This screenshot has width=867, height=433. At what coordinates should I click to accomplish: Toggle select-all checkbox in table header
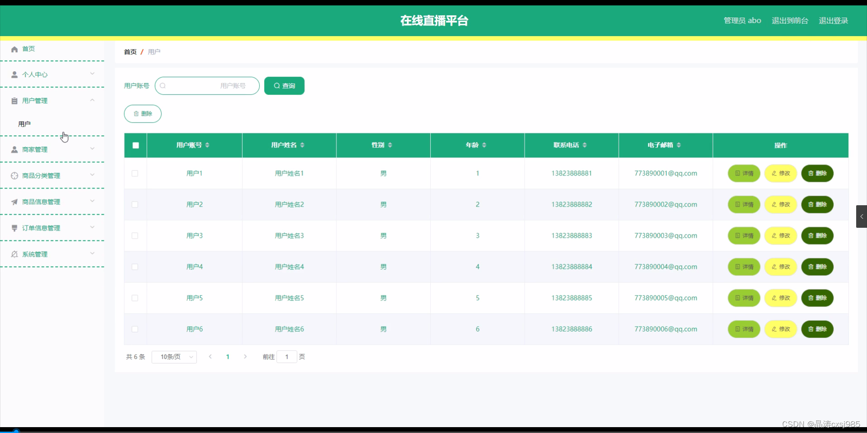click(x=135, y=145)
